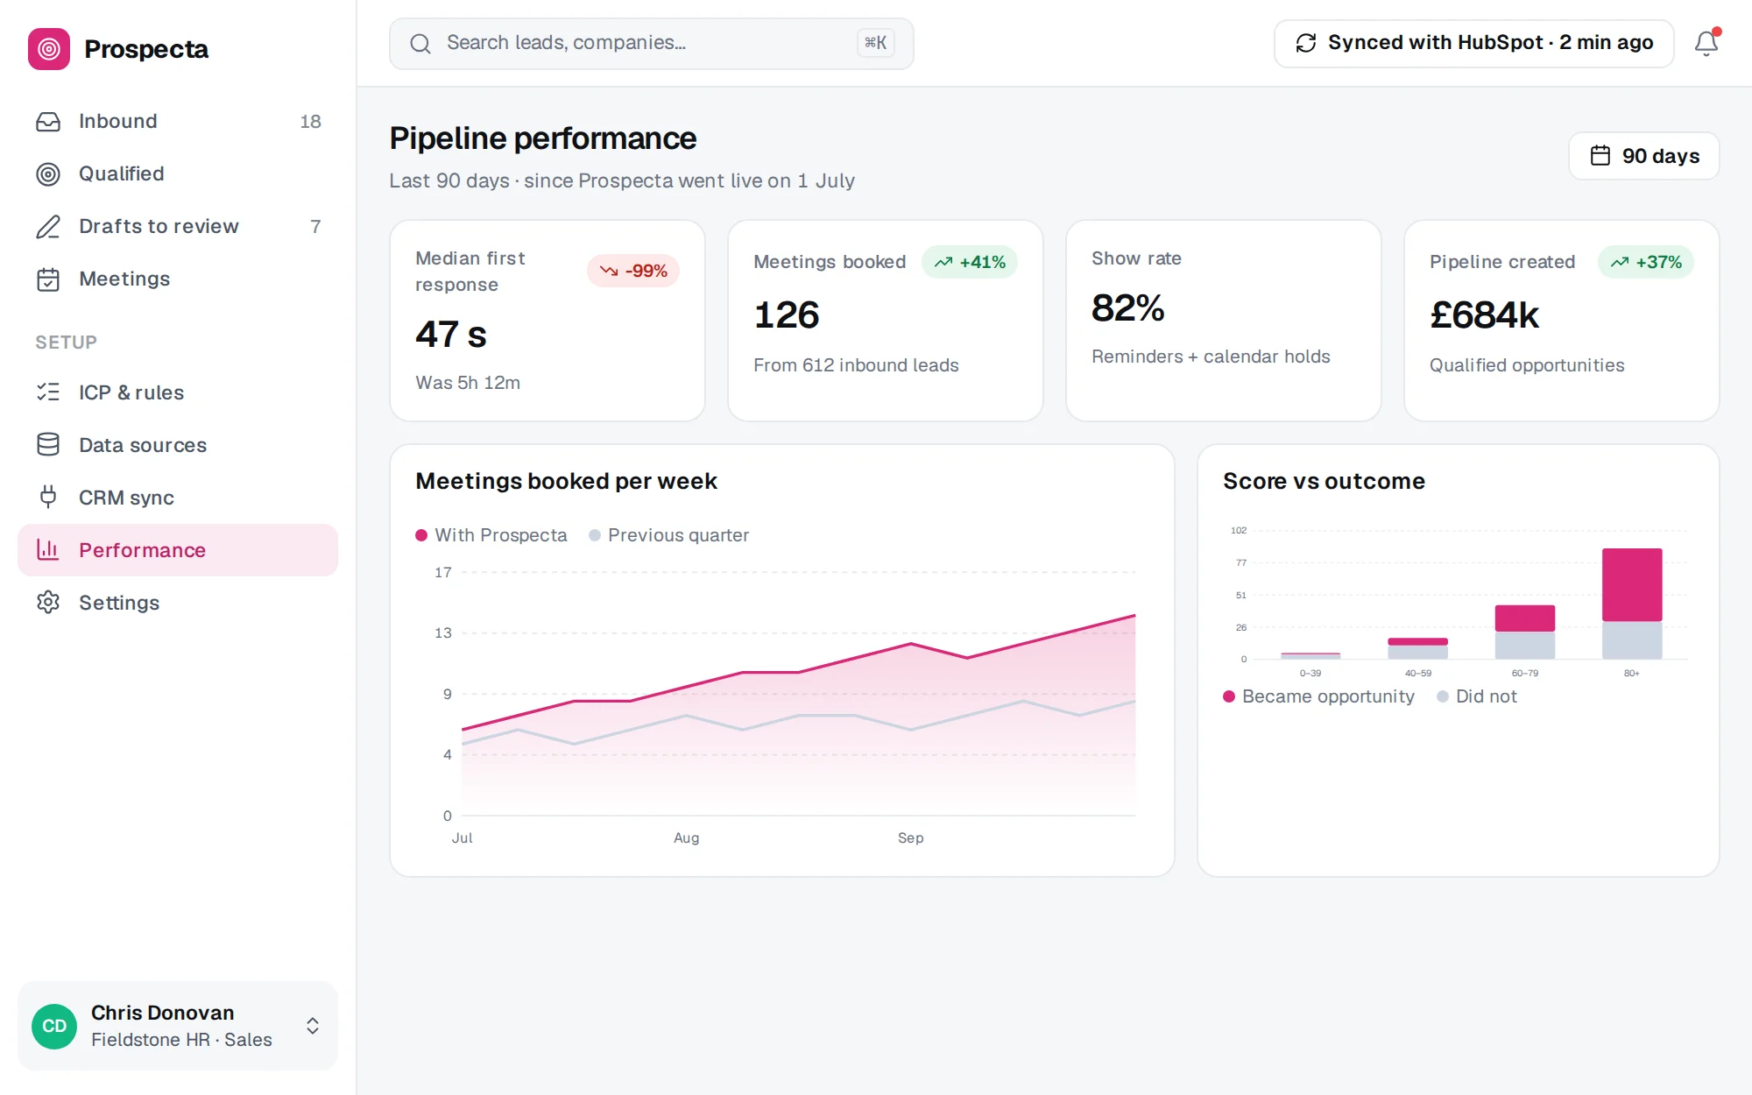Click the 60–79 score bar pink segment
Screen dimensions: 1752x1095
pyautogui.click(x=1525, y=618)
